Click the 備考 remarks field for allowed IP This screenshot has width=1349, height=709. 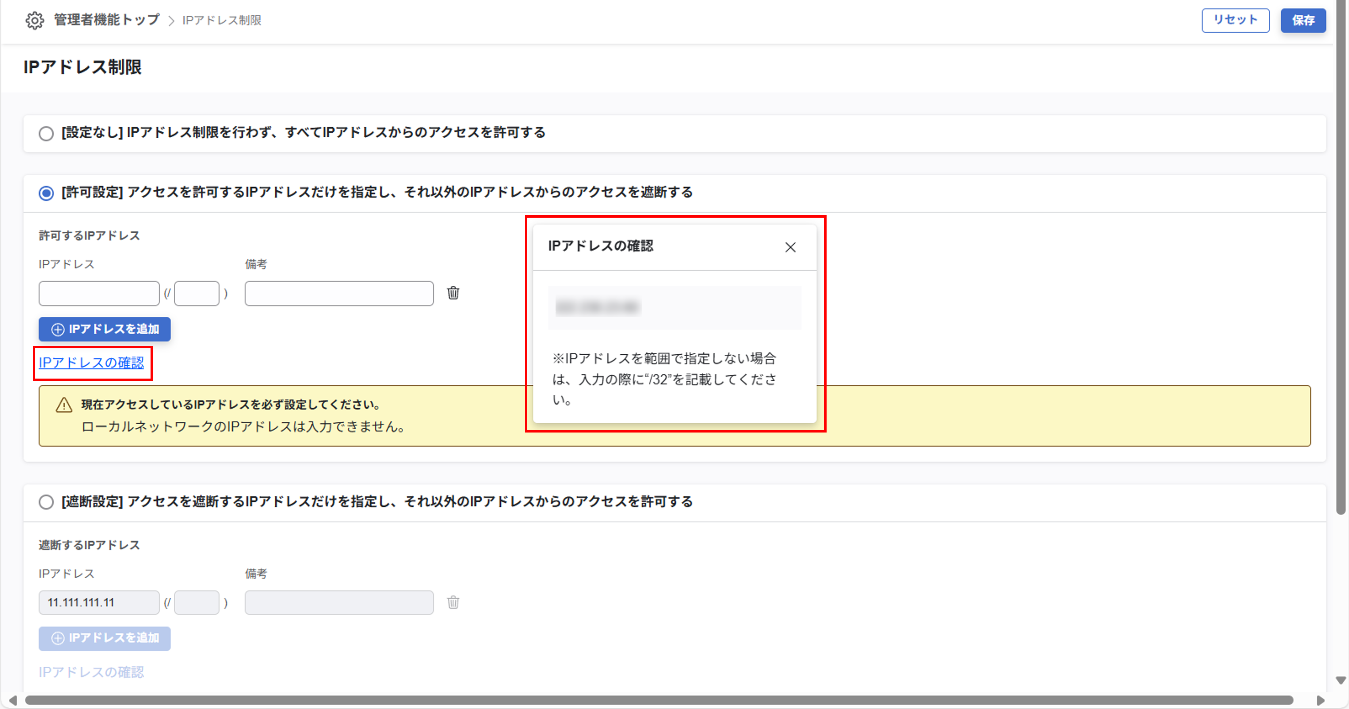(339, 294)
